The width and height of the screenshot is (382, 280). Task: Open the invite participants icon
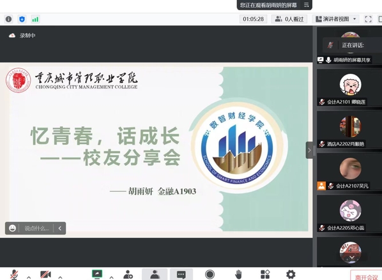pos(128,274)
